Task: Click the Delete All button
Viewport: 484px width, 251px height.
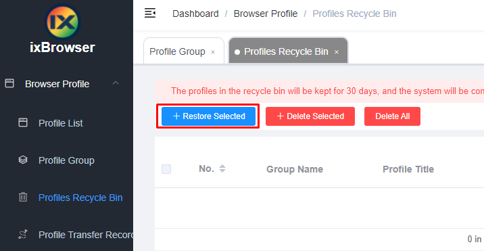Action: click(392, 116)
